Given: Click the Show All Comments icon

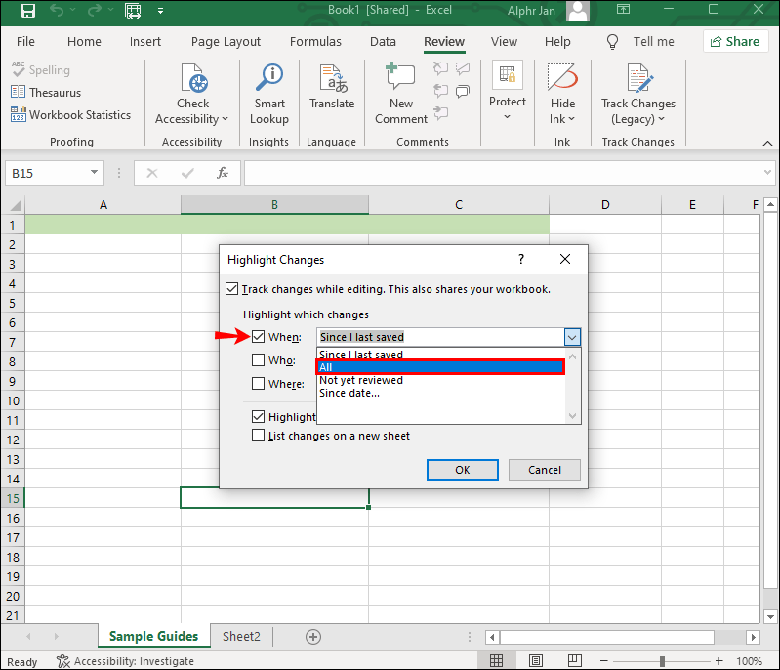Looking at the screenshot, I should point(463,91).
